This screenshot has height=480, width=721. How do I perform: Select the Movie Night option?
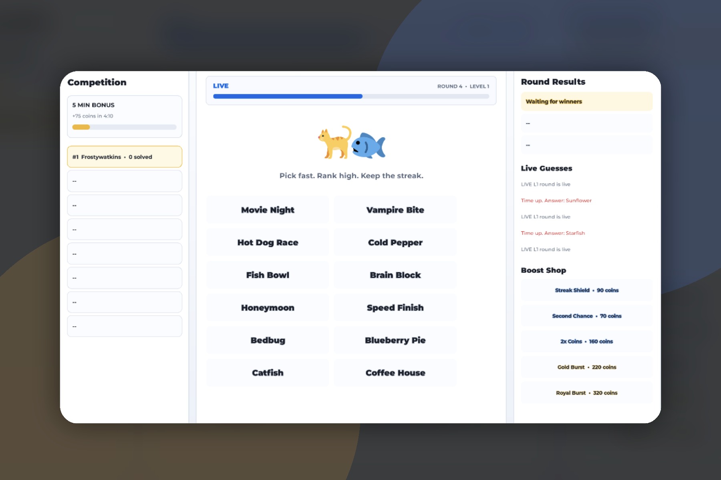click(268, 210)
